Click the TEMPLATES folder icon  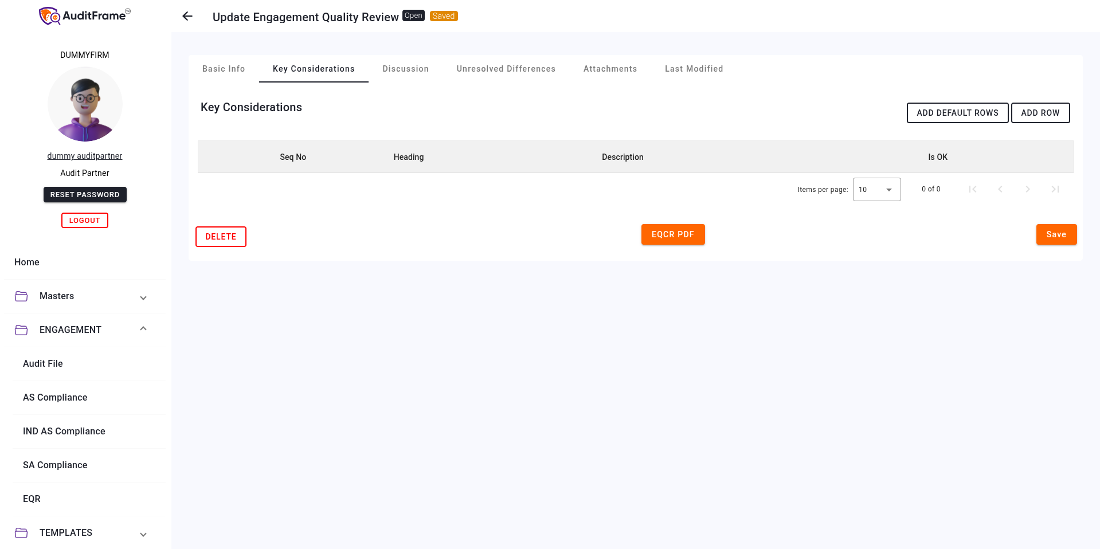point(21,533)
